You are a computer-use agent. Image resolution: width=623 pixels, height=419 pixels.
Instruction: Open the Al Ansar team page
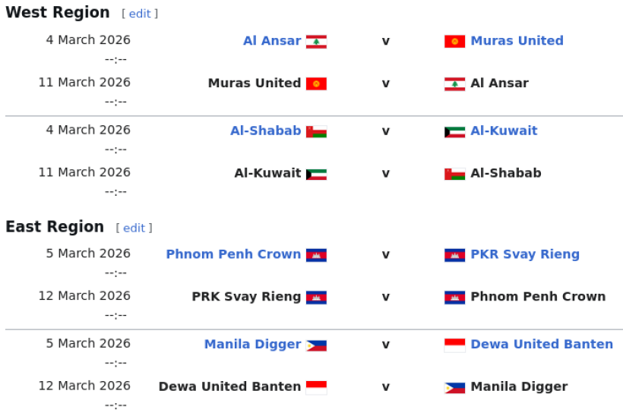coord(272,41)
